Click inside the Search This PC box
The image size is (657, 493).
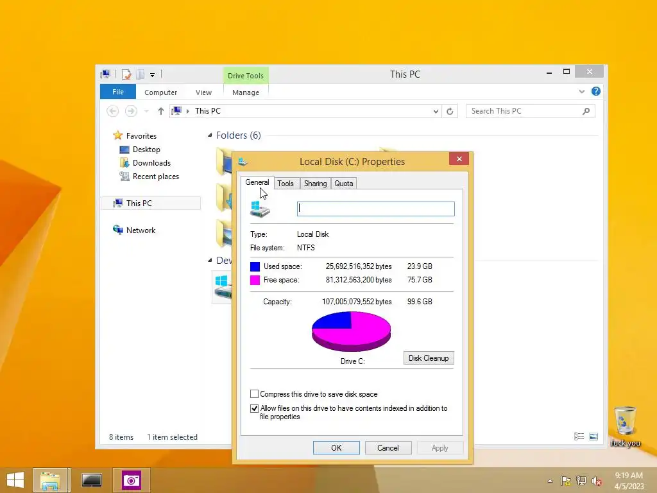[x=530, y=111]
